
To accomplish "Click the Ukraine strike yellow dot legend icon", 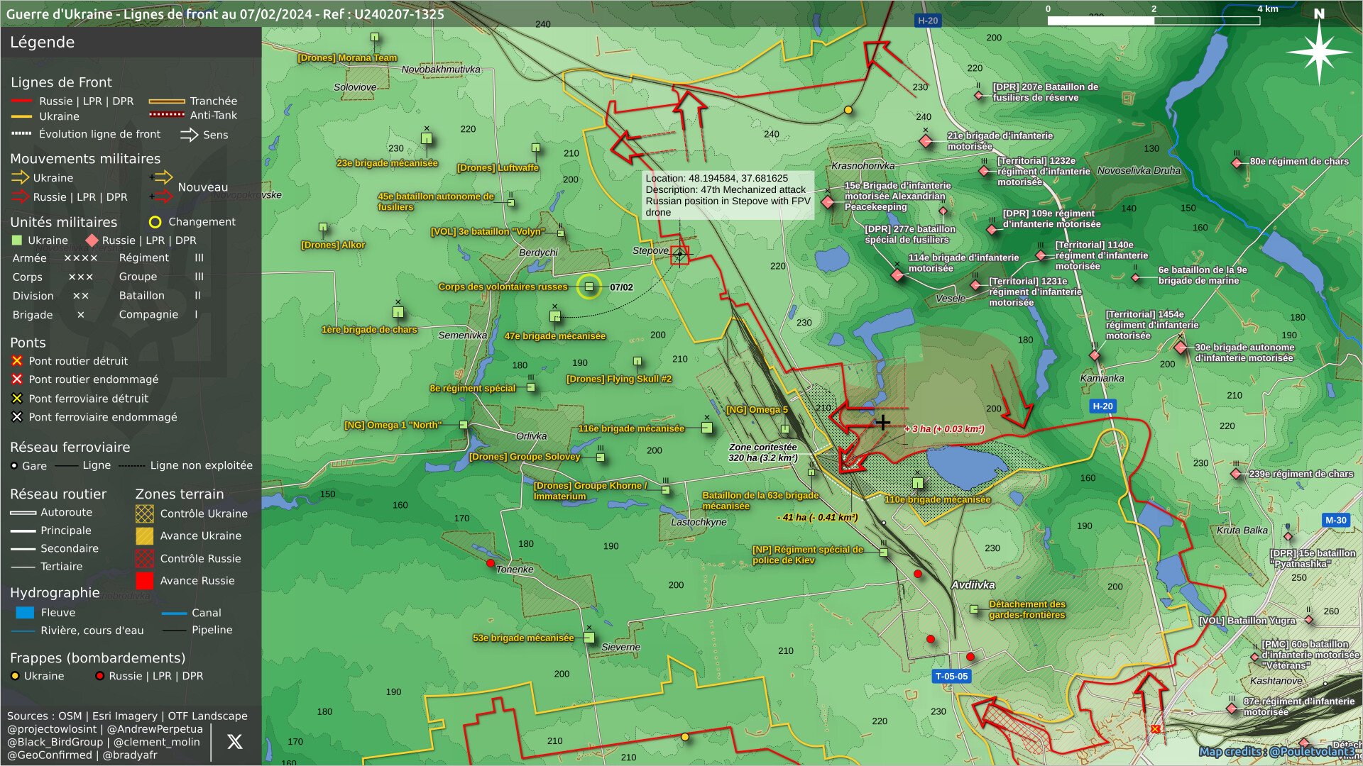I will click(15, 676).
